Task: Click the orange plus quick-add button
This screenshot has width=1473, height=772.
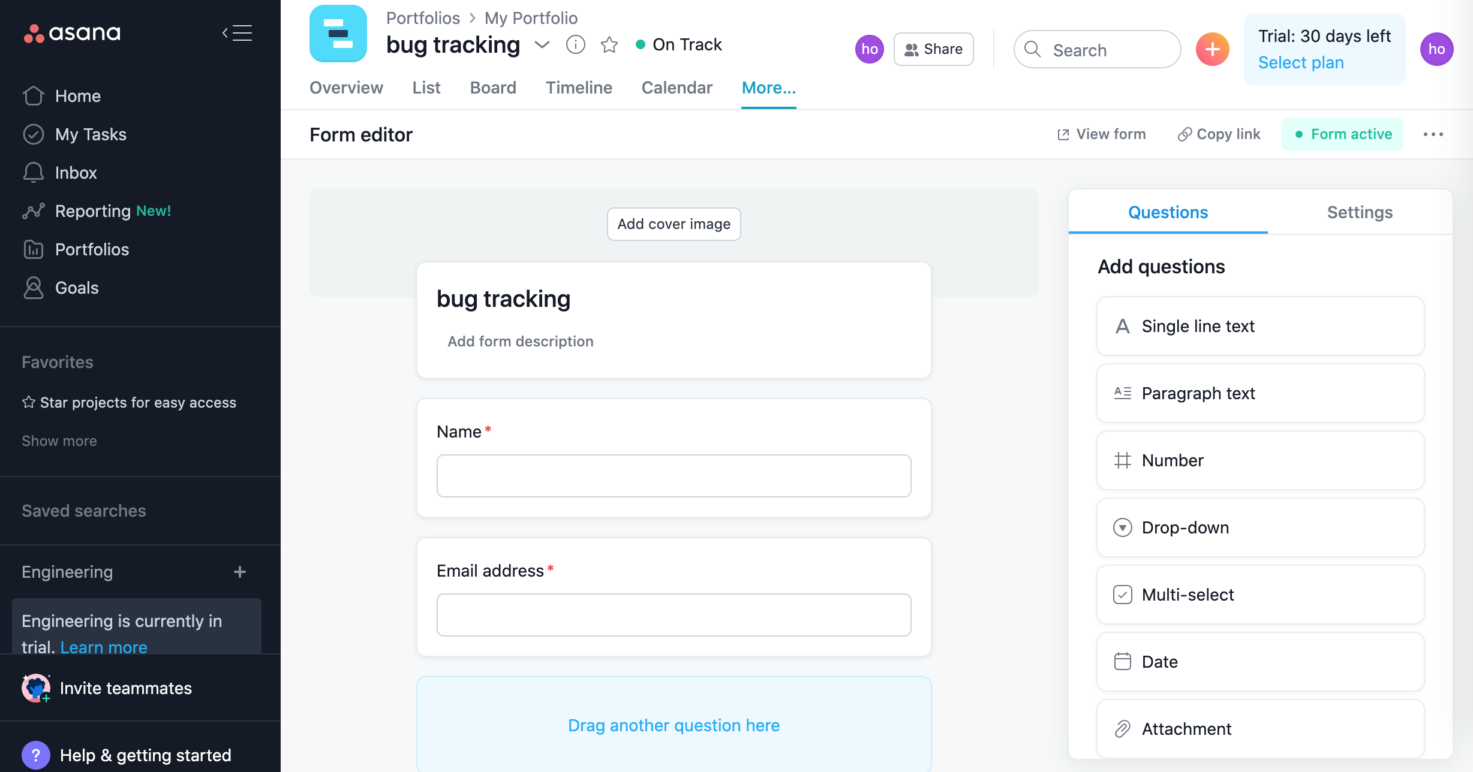Action: [1212, 49]
